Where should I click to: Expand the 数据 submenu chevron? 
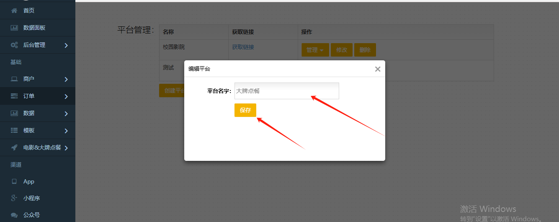click(66, 114)
